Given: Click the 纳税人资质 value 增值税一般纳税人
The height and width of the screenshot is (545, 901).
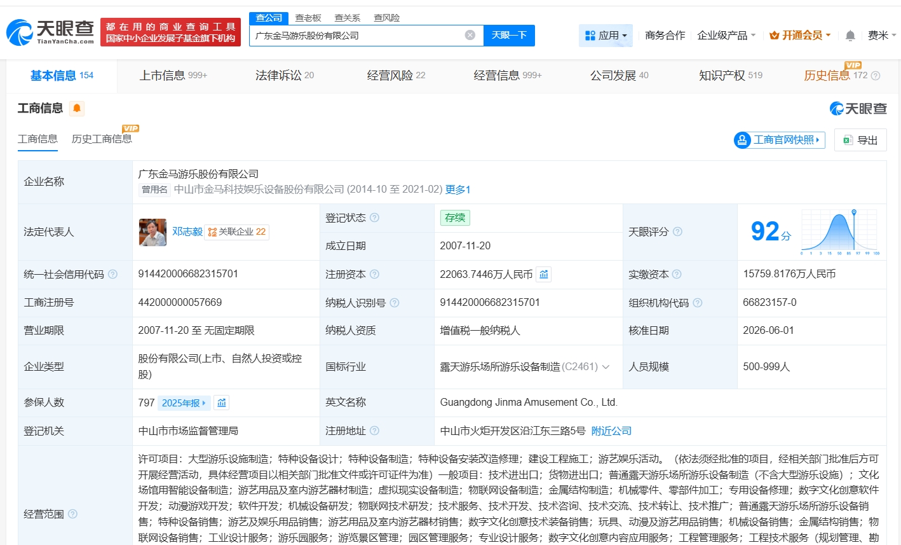Looking at the screenshot, I should [480, 331].
